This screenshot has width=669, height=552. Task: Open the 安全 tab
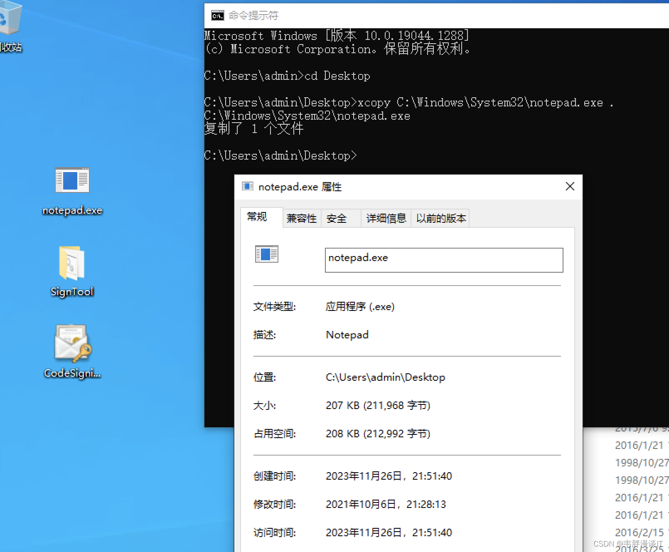tap(341, 218)
